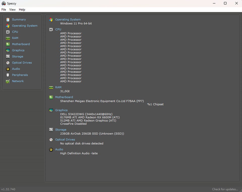Click the RAM heading link in summary
This screenshot has width=242, height=192.
coord(58,87)
